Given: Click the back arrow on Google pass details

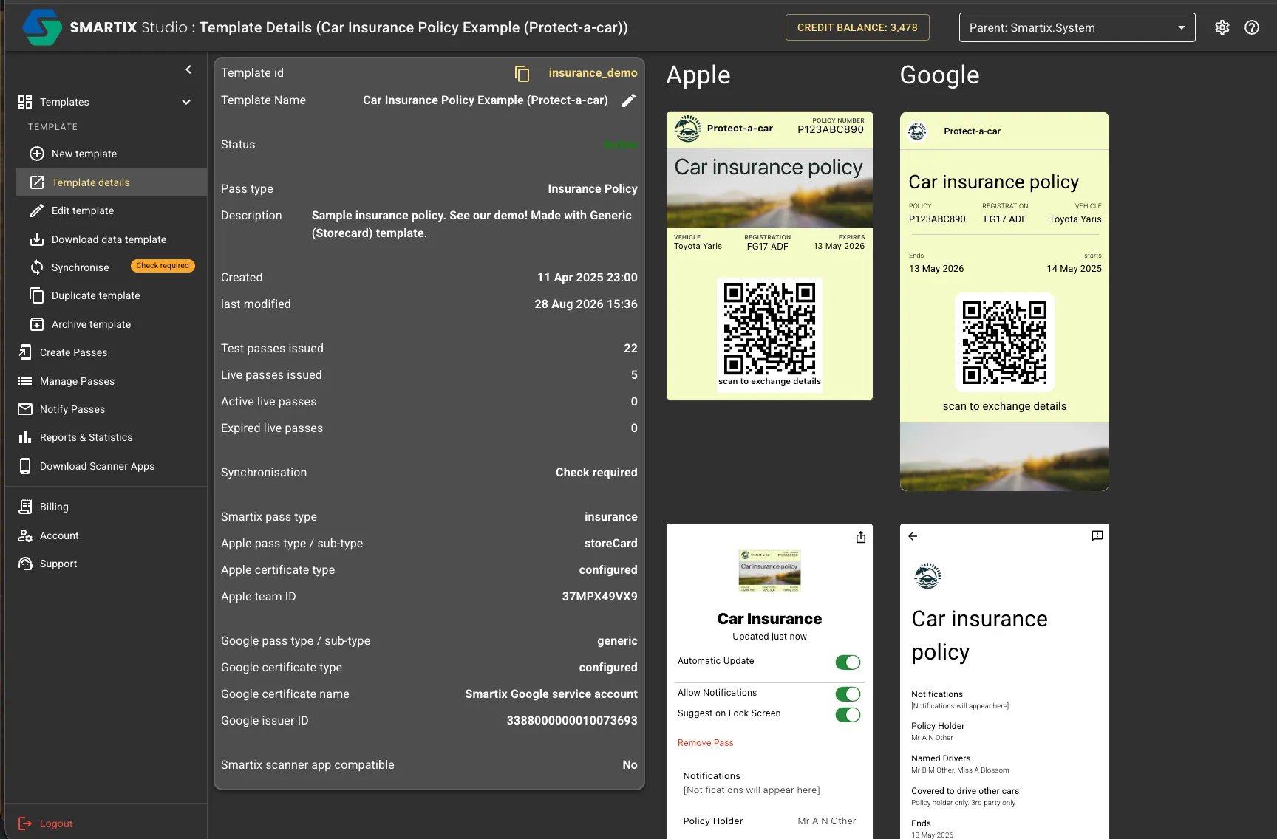Looking at the screenshot, I should [x=913, y=536].
